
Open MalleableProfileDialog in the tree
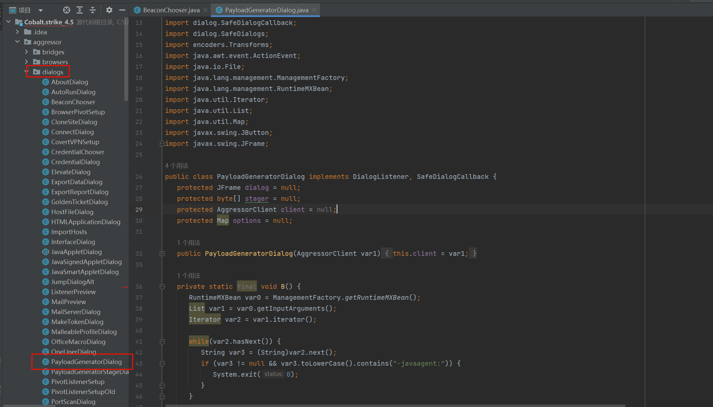click(84, 332)
